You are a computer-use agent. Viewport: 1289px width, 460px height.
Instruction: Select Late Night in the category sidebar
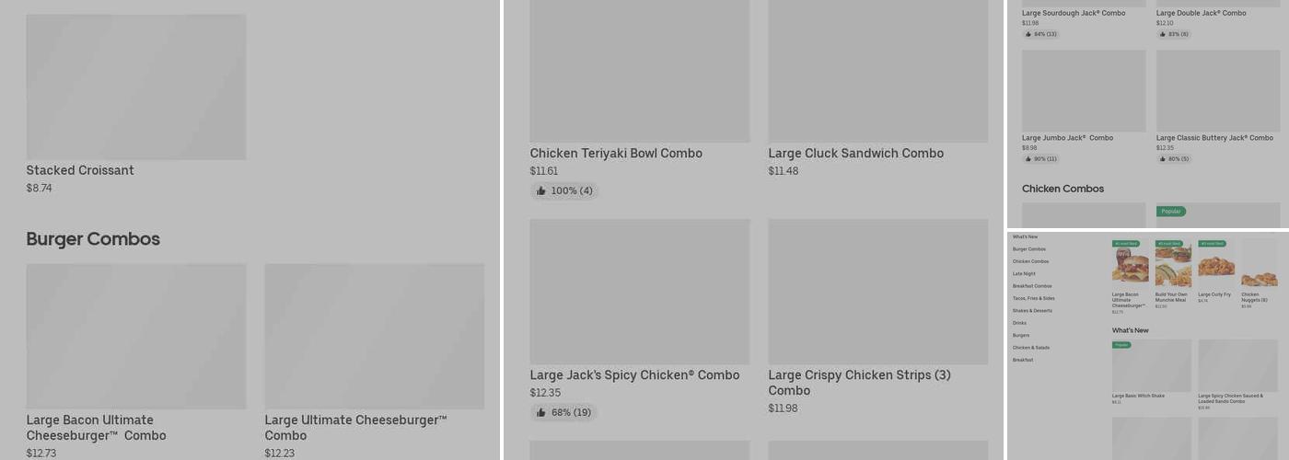(x=1024, y=273)
